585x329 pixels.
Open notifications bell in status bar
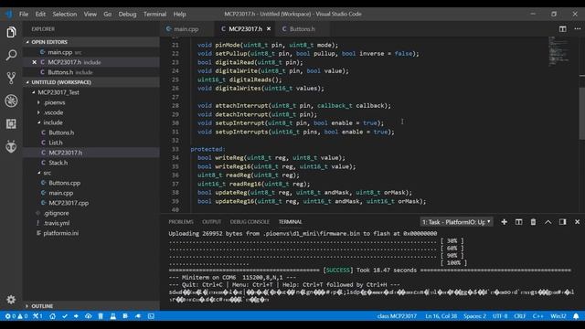[576, 316]
